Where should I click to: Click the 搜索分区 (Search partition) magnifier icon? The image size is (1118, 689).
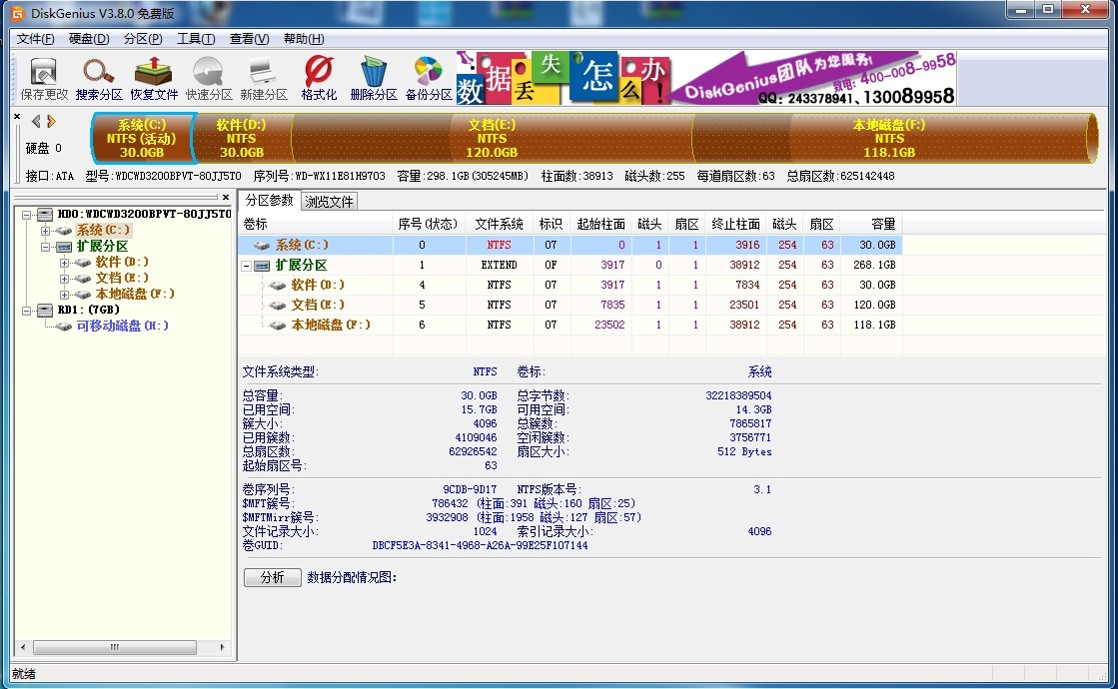99,79
